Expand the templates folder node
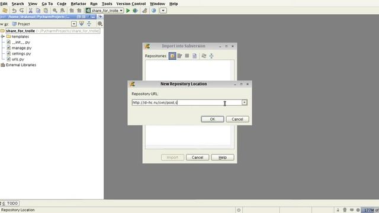The image size is (379, 213). click(x=2, y=37)
